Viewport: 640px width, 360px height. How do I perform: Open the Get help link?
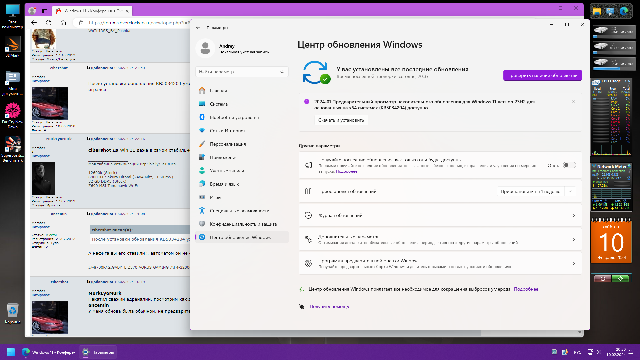(329, 306)
